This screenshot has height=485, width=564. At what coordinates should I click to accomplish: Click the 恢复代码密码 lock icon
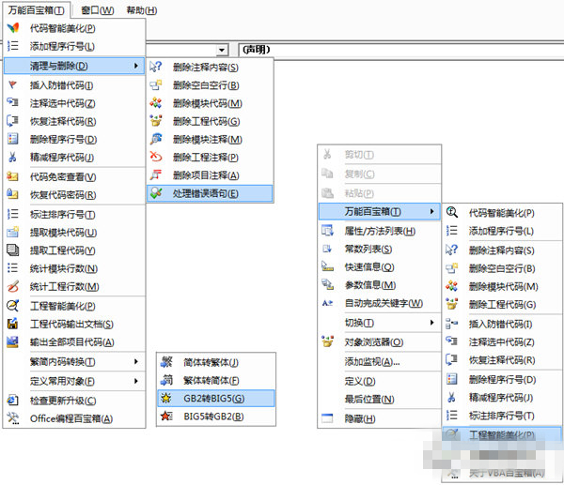[x=13, y=194]
